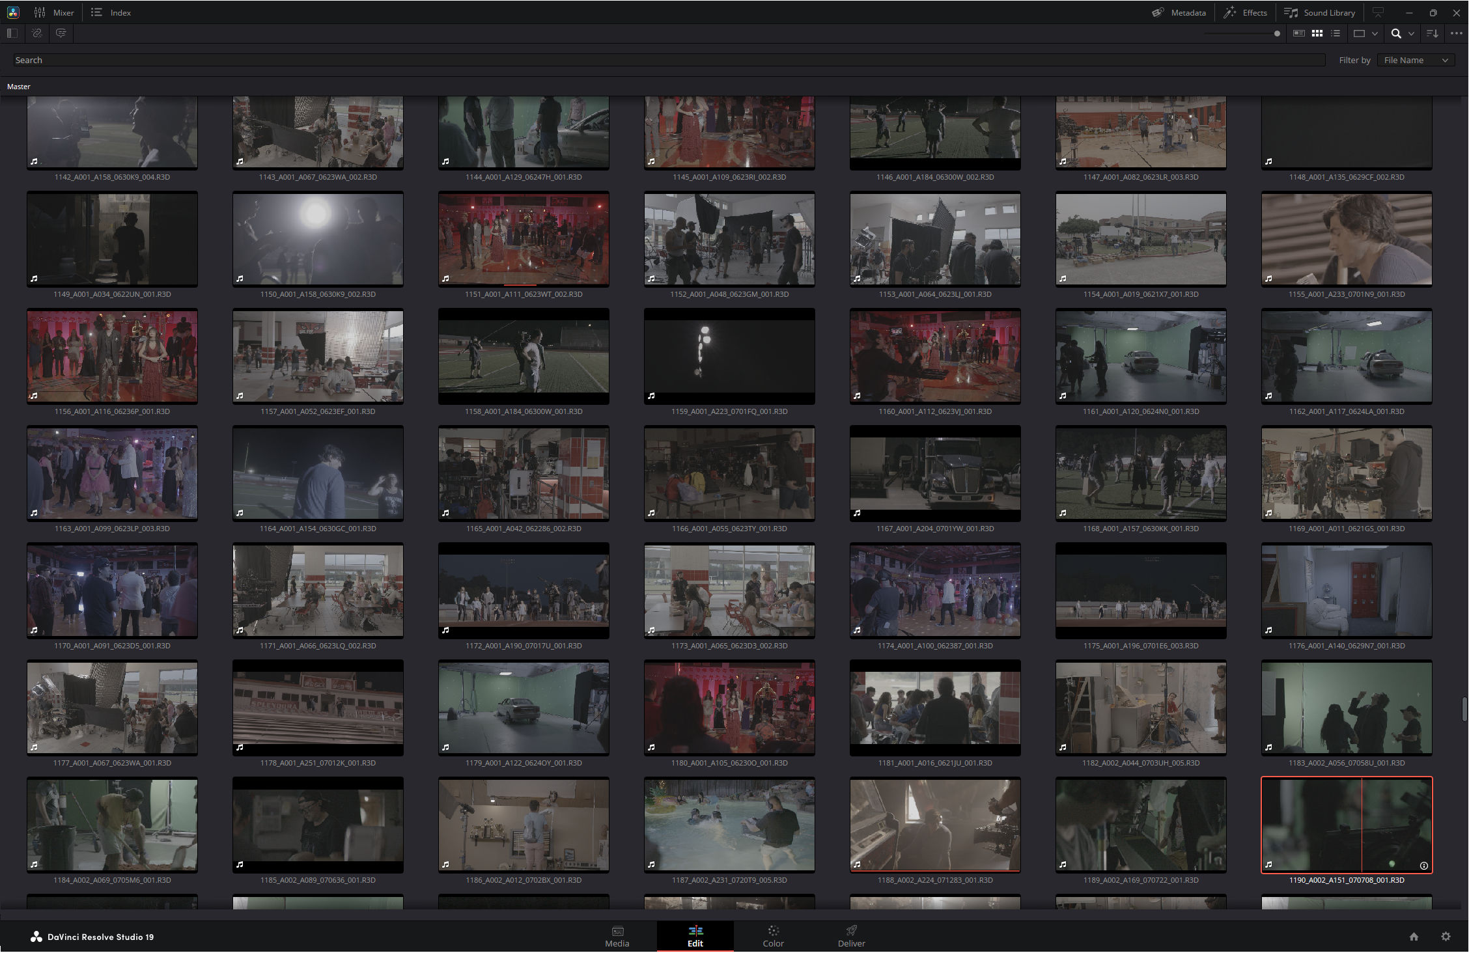Click file name 1182_A002_A044_0703UH_005.R3D
The width and height of the screenshot is (1469, 953).
[1141, 763]
